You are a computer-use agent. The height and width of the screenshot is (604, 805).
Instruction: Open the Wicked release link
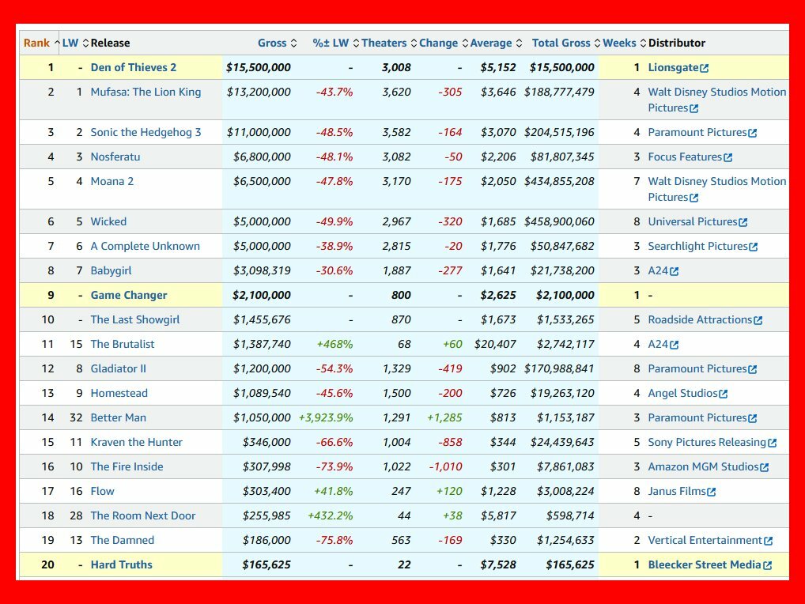tap(108, 221)
